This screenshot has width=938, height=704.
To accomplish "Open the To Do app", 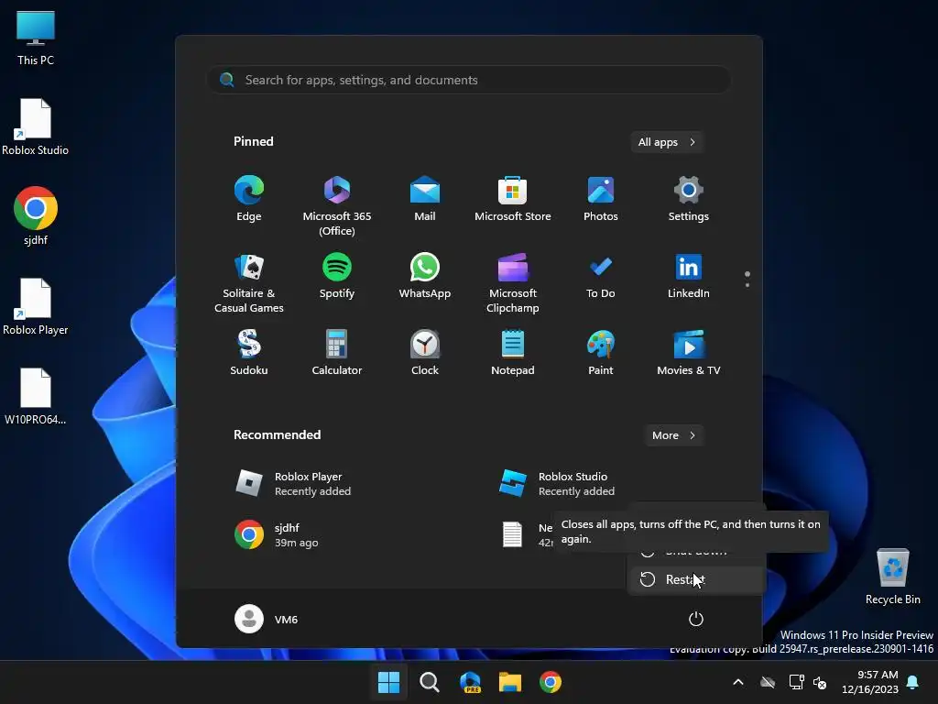I will 601,277.
